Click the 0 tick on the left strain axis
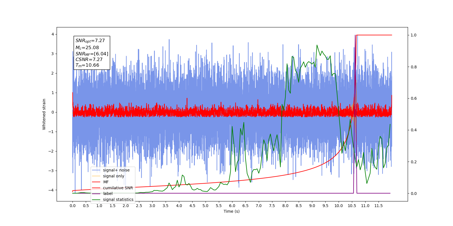Screen dimensions: 453x226 [53, 112]
